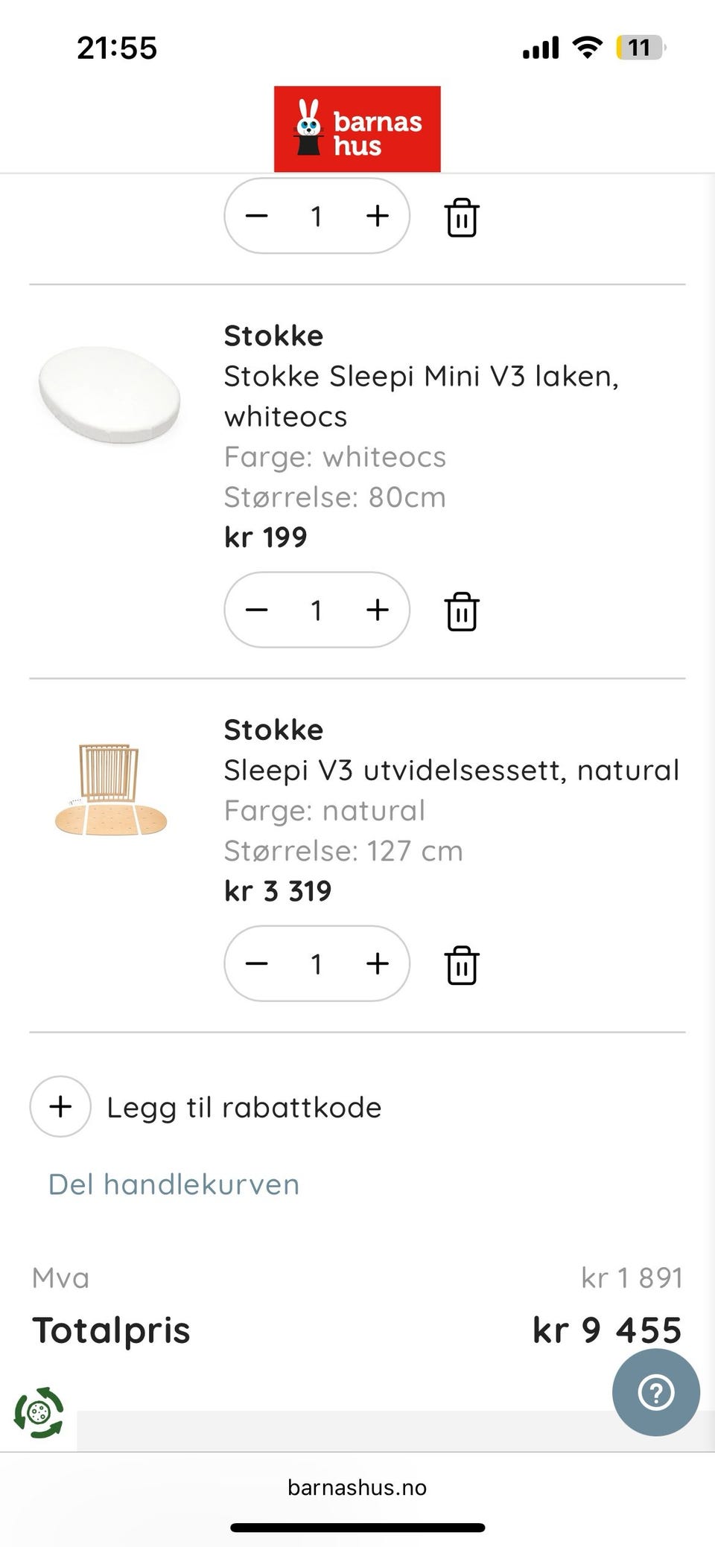Click the Del handlekurven link
Viewport: 715px width, 1547px height.
(174, 1184)
